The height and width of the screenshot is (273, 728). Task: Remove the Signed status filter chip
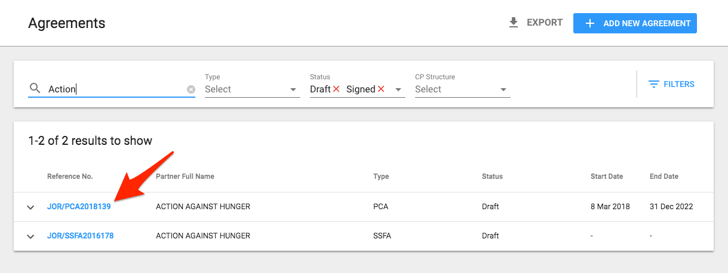(x=381, y=89)
